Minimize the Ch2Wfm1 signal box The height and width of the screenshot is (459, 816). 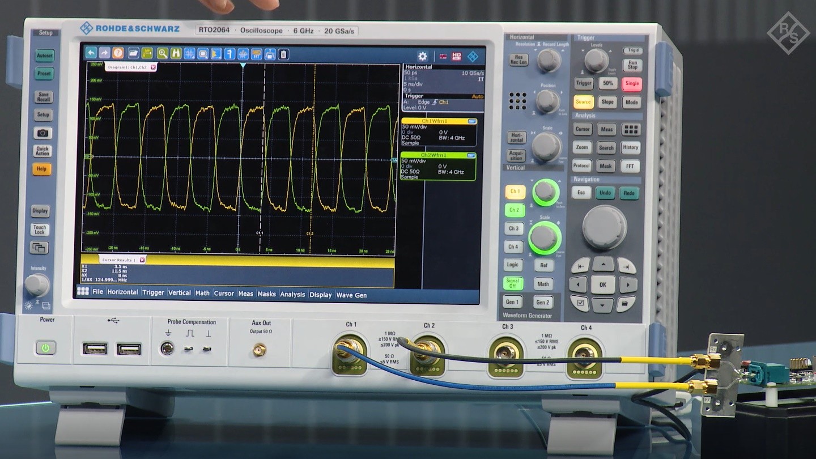470,155
